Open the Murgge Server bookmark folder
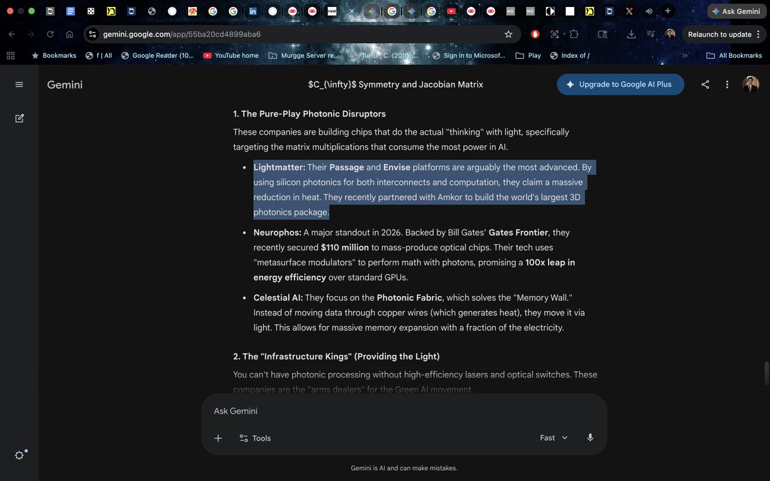The height and width of the screenshot is (481, 770). pos(303,56)
